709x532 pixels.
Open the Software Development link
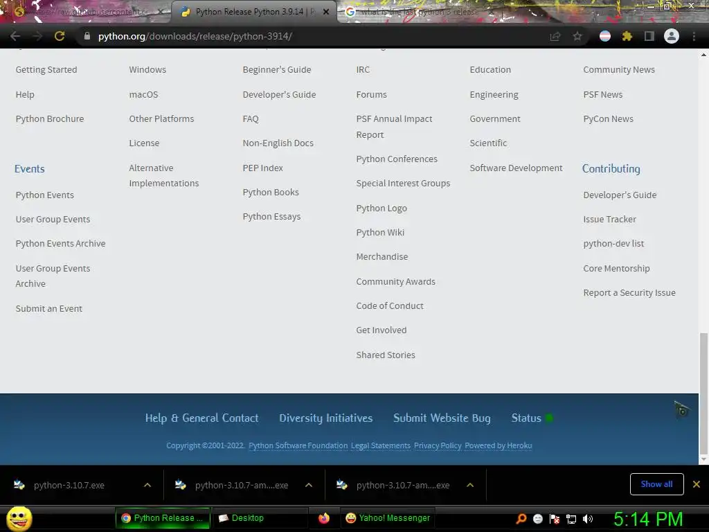(516, 168)
